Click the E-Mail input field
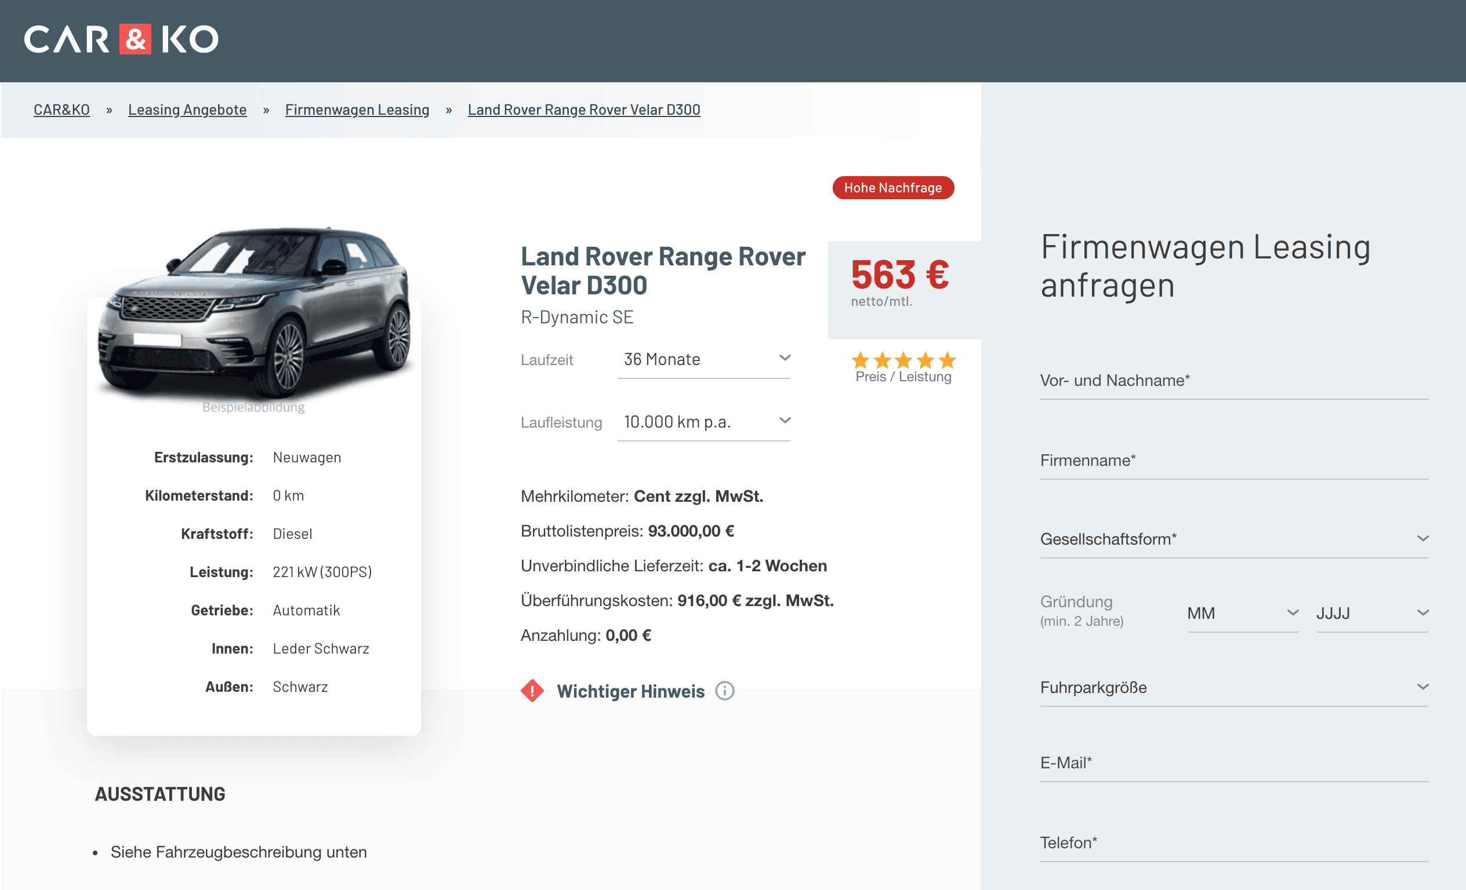This screenshot has width=1466, height=890. coord(1234,763)
